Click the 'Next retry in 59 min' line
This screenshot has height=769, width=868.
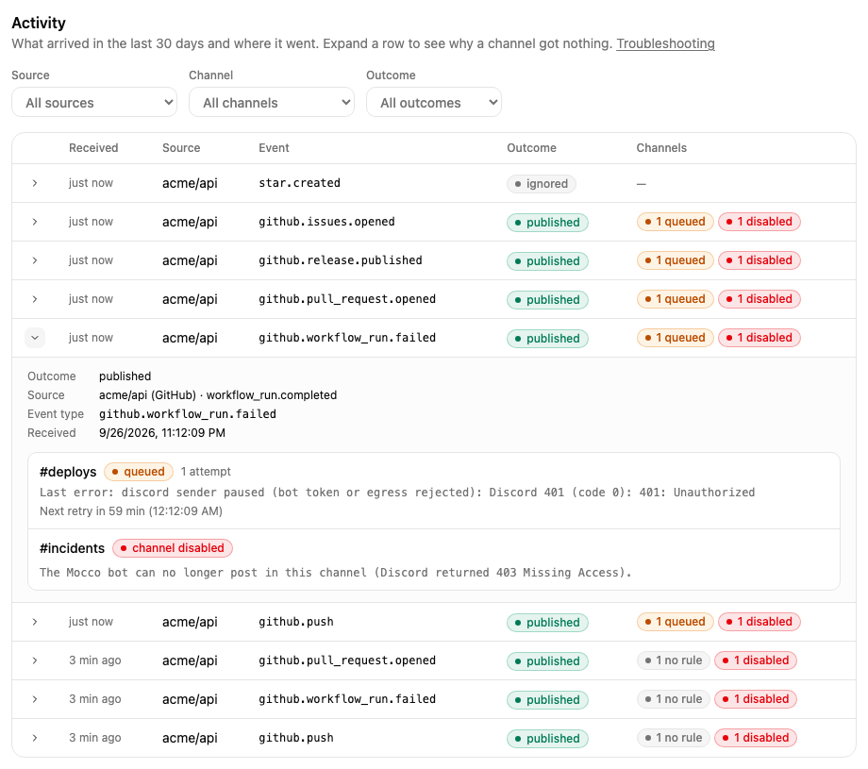pos(130,511)
